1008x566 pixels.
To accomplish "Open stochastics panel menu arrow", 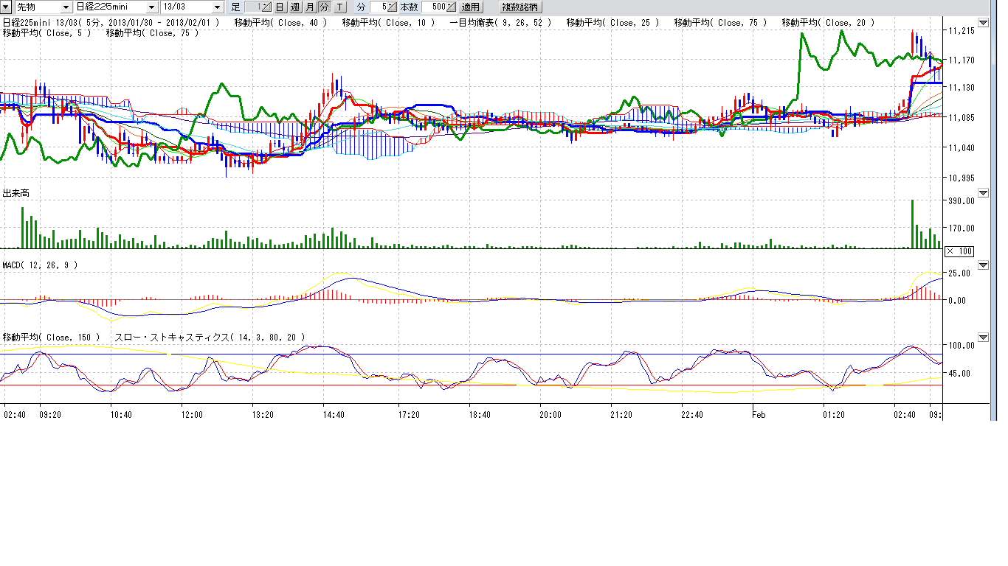I will click(982, 337).
